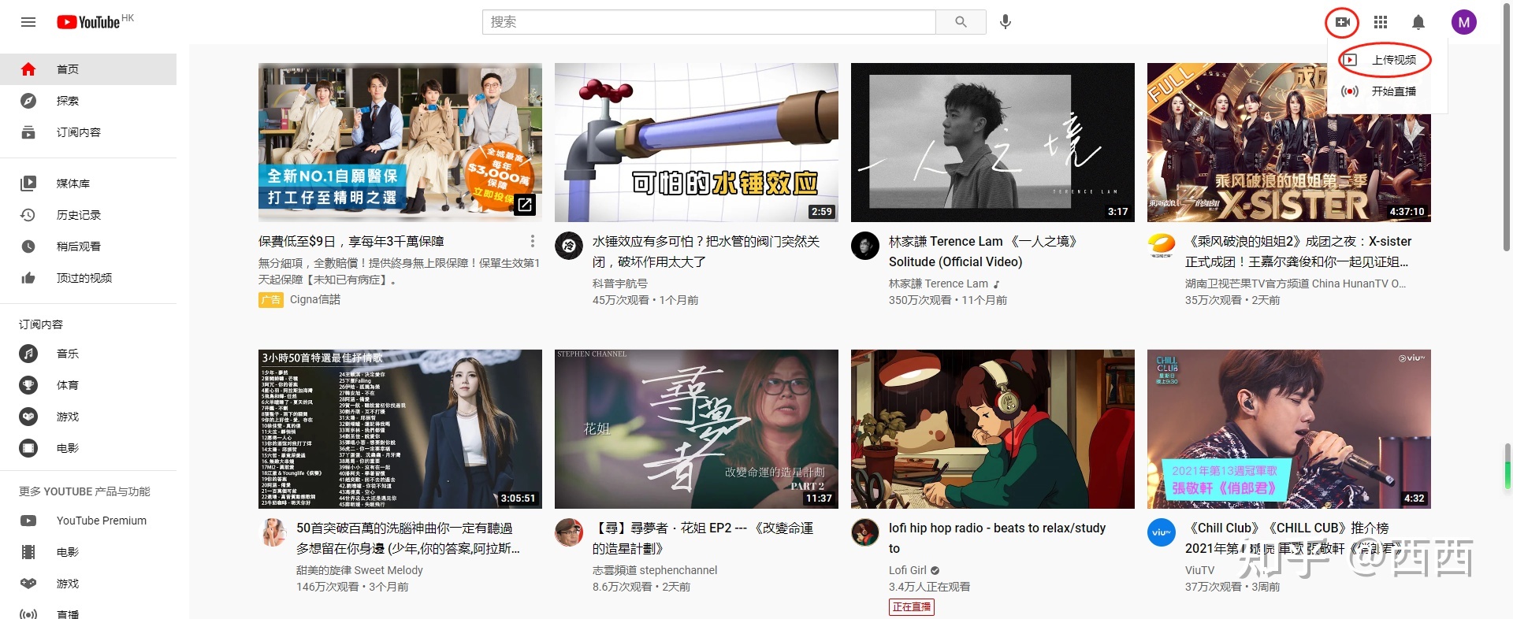
Task: Open the 湖南卫视芒果TV channel name
Action: pyautogui.click(x=1296, y=284)
